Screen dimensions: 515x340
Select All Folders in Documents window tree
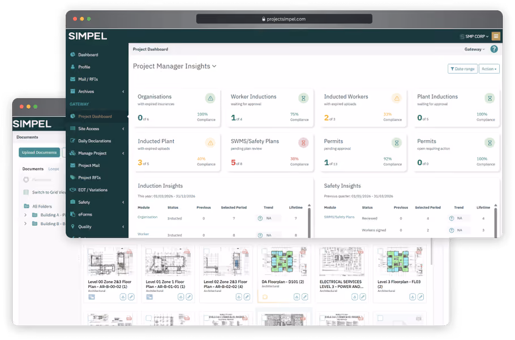tap(38, 206)
